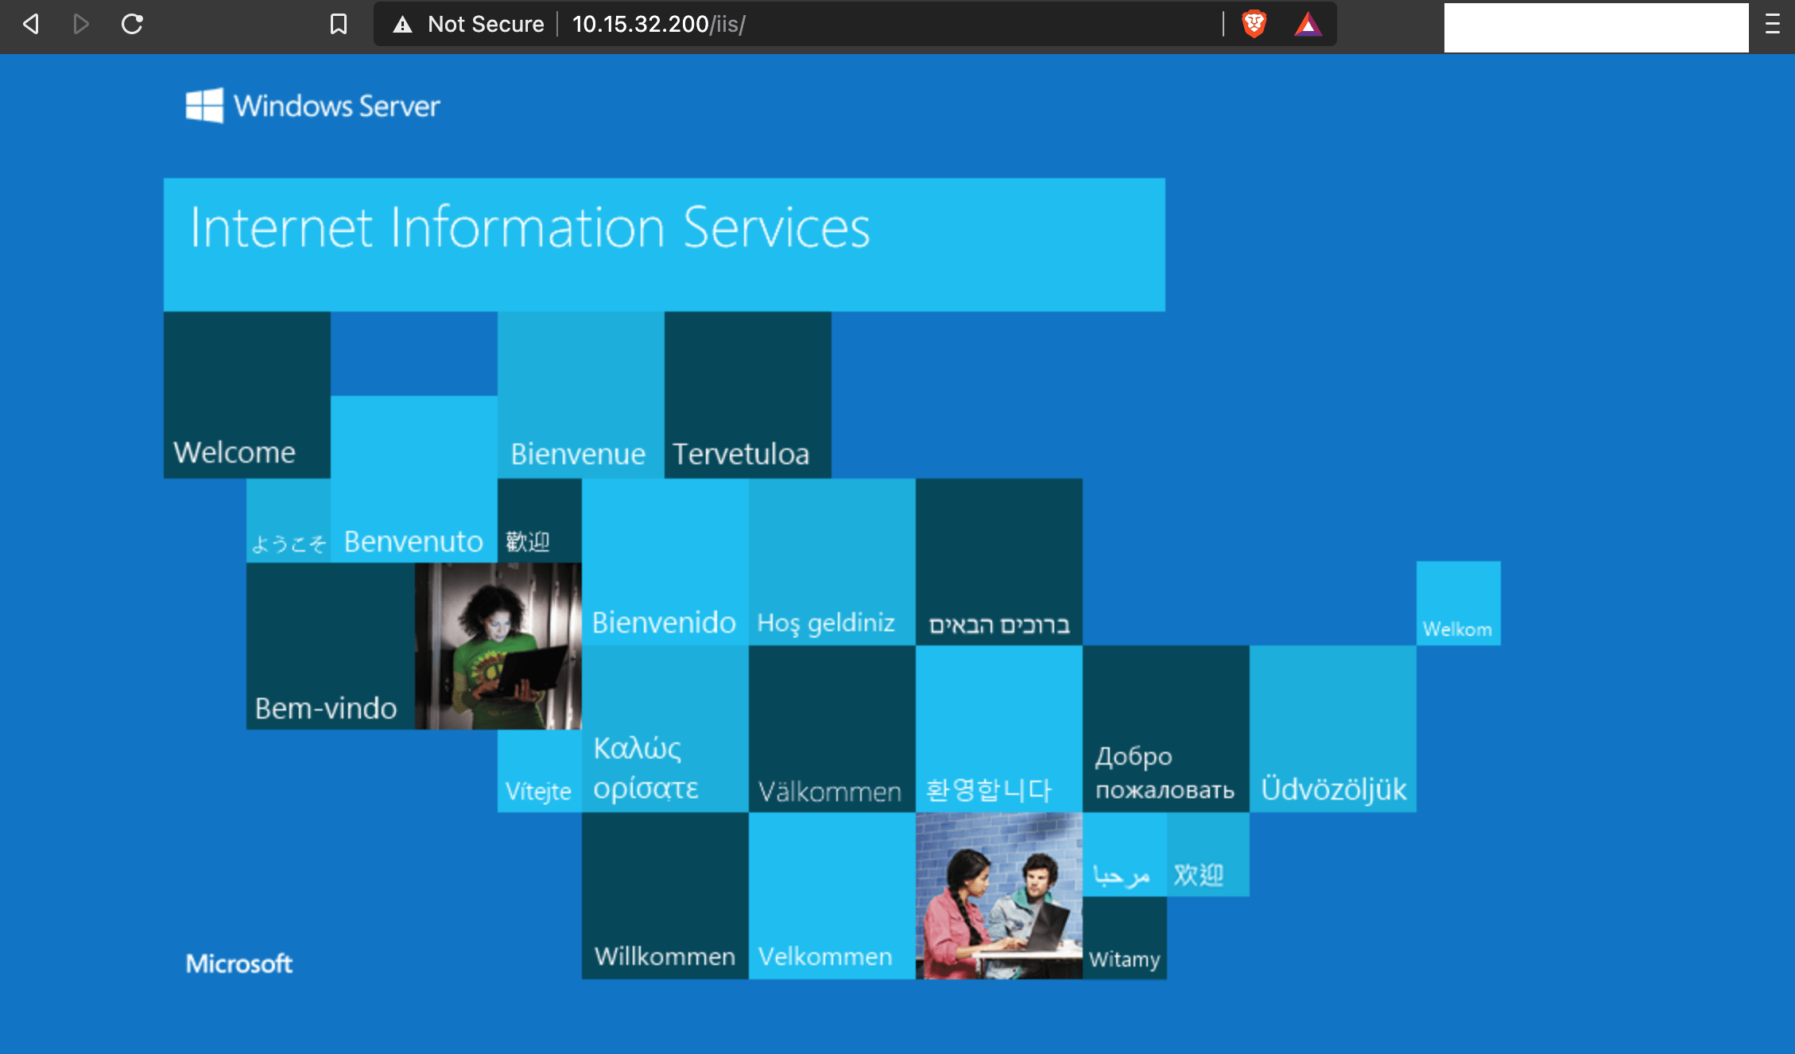Open the browser hamburger menu
Image resolution: width=1795 pixels, height=1054 pixels.
[x=1771, y=25]
